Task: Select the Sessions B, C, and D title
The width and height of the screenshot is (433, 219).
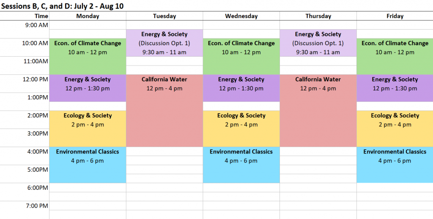Action: (62, 6)
